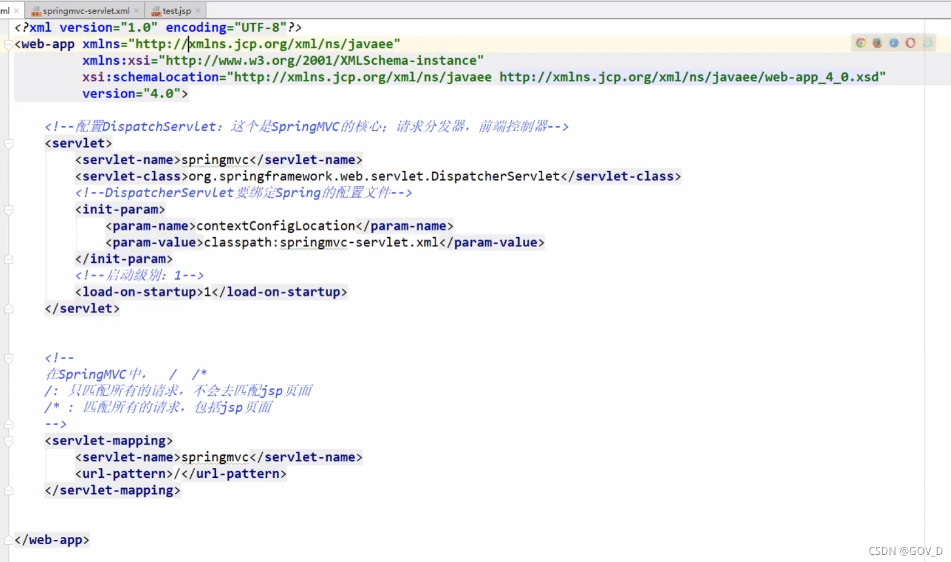Screen dimensions: 951x562
Task: Click springmvc name inside servlet-mapping
Action: point(215,457)
